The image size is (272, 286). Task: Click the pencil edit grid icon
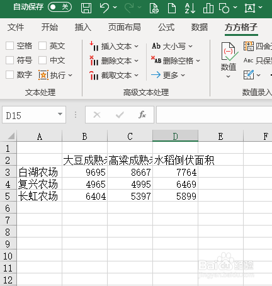tap(249, 75)
